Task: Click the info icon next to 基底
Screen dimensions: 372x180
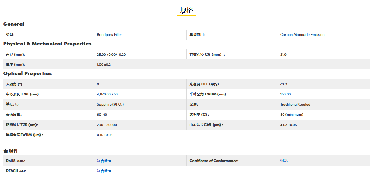Action: coord(17,105)
